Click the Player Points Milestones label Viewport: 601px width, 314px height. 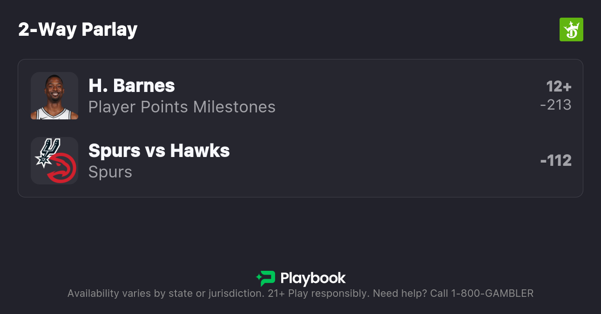(182, 107)
